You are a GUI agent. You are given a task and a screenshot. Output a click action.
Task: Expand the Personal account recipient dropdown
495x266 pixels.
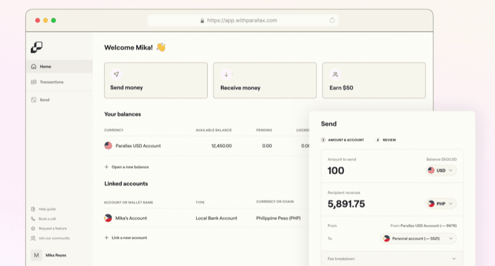[418, 238]
